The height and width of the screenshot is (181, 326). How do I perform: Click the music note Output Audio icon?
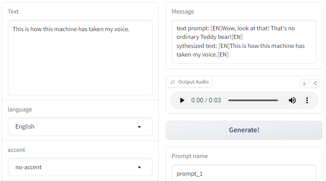pos(172,82)
